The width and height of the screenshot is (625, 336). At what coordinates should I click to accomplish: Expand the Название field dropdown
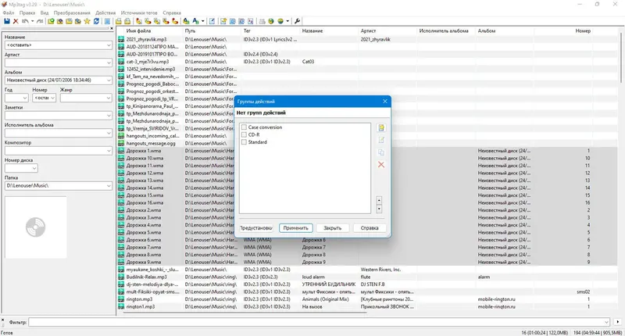tap(109, 45)
